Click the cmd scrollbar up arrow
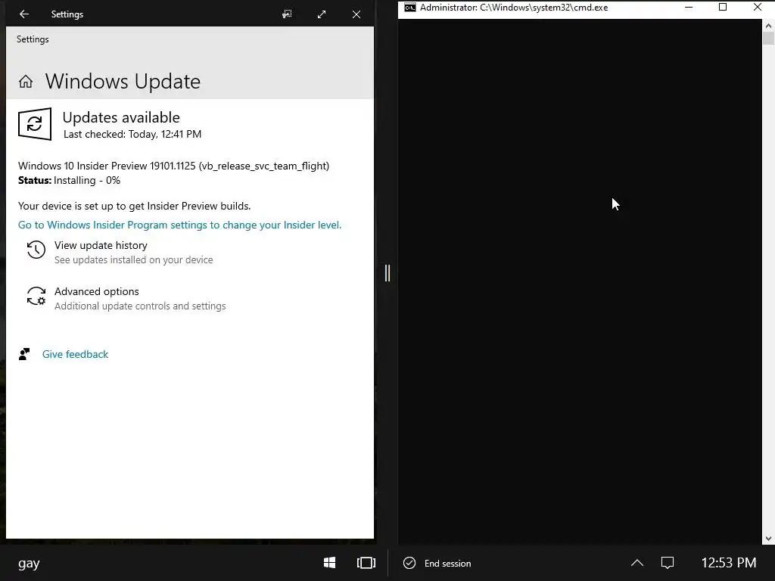 point(769,26)
